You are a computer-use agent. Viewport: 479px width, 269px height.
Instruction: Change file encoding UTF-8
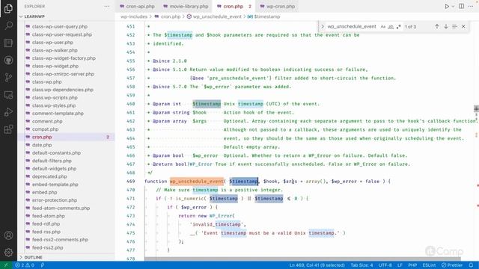pyautogui.click(x=385, y=265)
